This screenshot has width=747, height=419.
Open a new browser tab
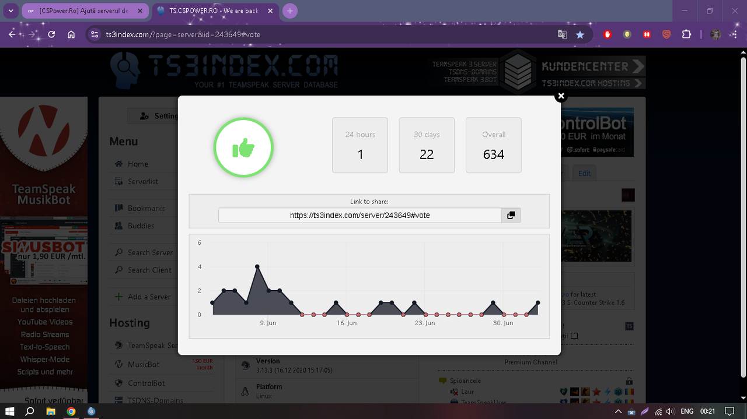(290, 10)
